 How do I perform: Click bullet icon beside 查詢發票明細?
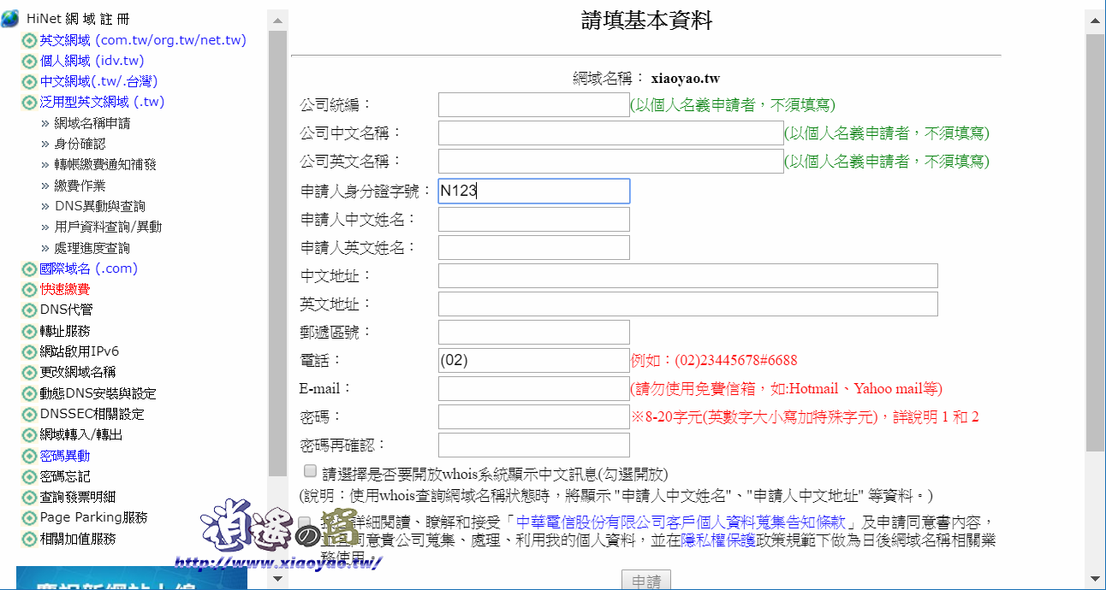coord(29,498)
